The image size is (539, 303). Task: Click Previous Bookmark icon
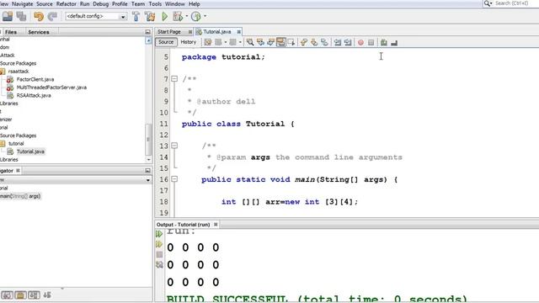pyautogui.click(x=304, y=42)
